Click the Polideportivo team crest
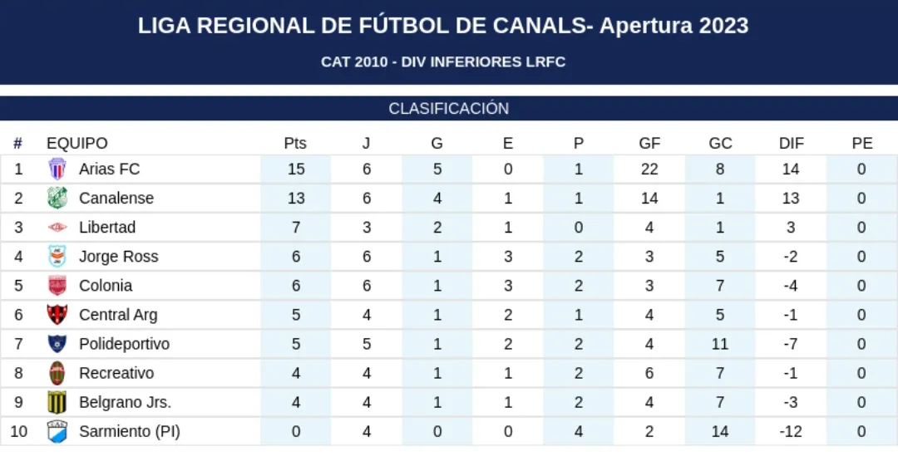 pyautogui.click(x=57, y=344)
